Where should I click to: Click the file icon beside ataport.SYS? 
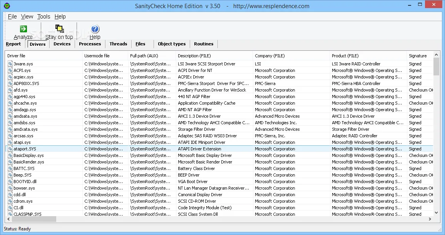tap(10, 148)
